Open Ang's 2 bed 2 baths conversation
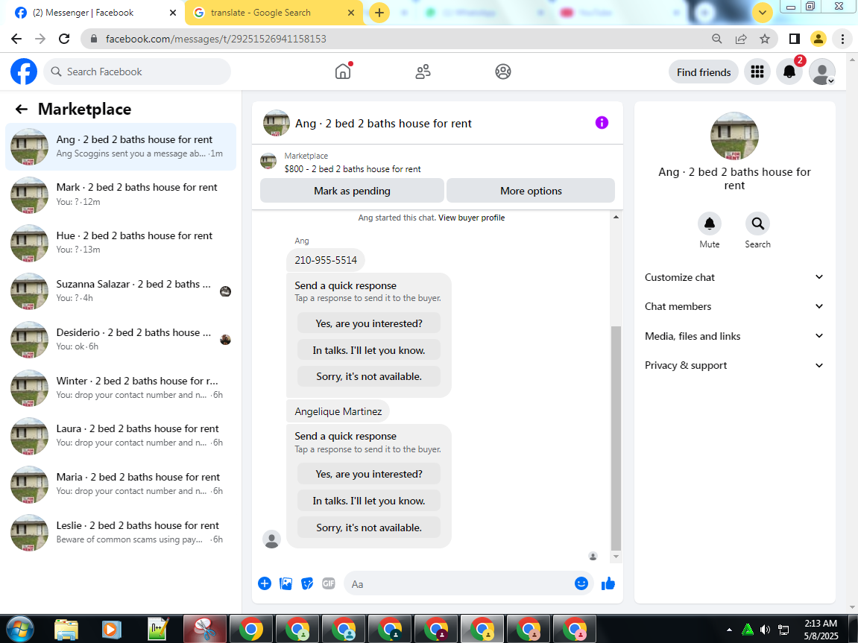 click(x=121, y=147)
